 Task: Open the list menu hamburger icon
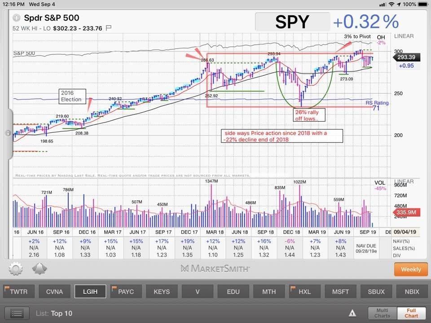click(17, 314)
